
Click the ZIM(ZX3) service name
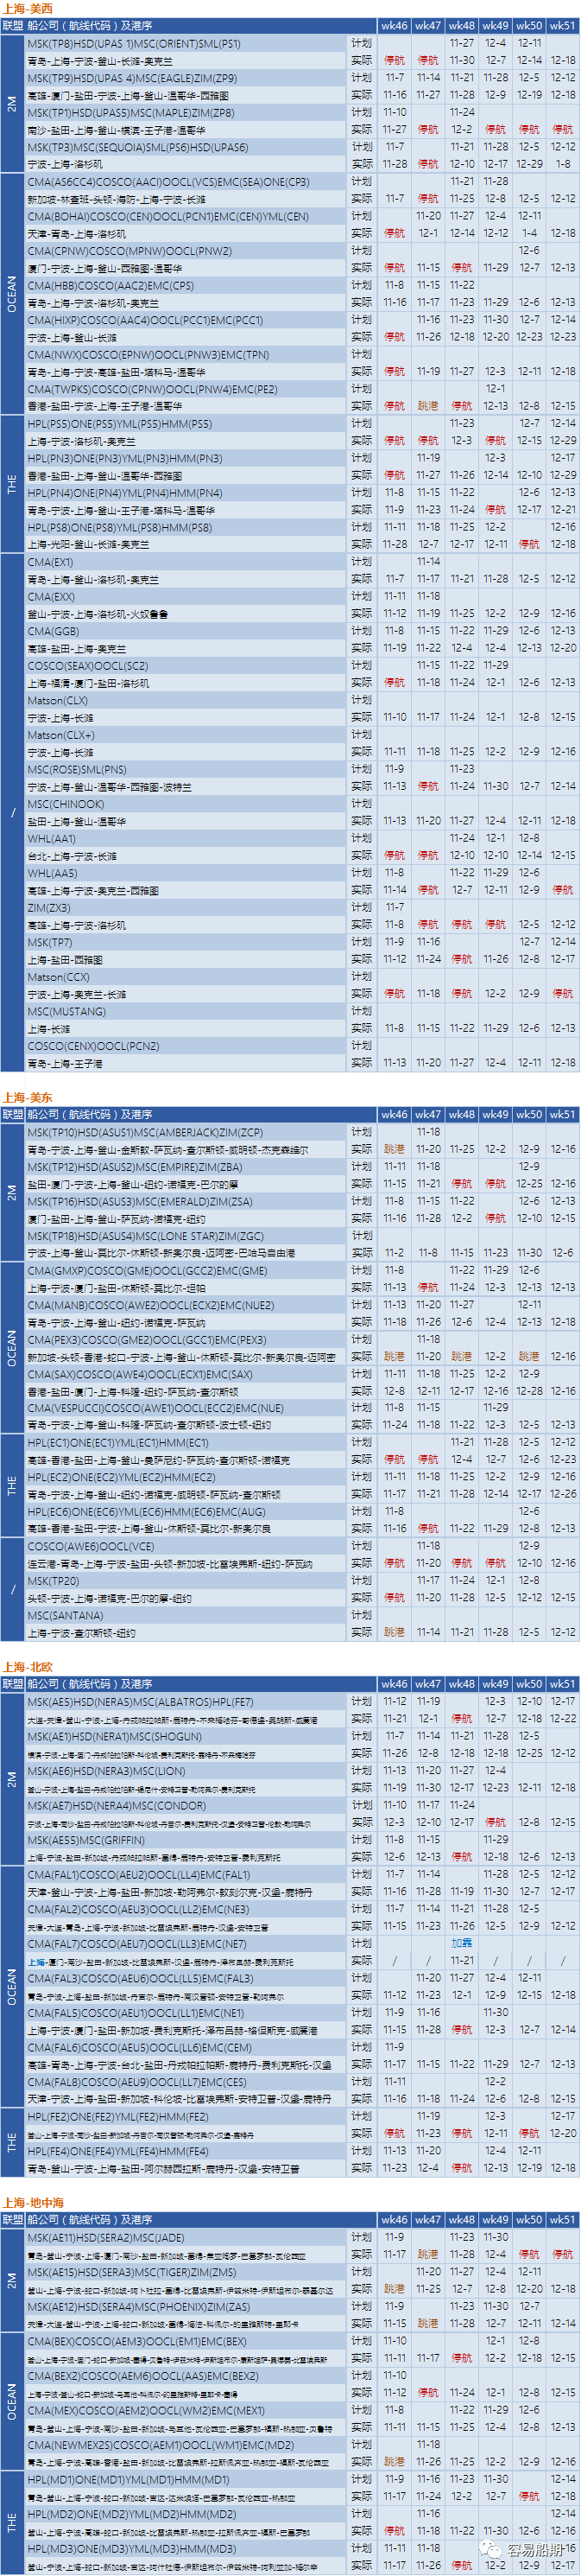tap(49, 907)
